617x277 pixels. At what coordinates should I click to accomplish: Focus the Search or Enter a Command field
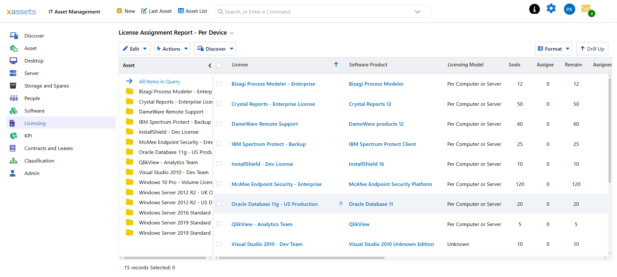(323, 12)
